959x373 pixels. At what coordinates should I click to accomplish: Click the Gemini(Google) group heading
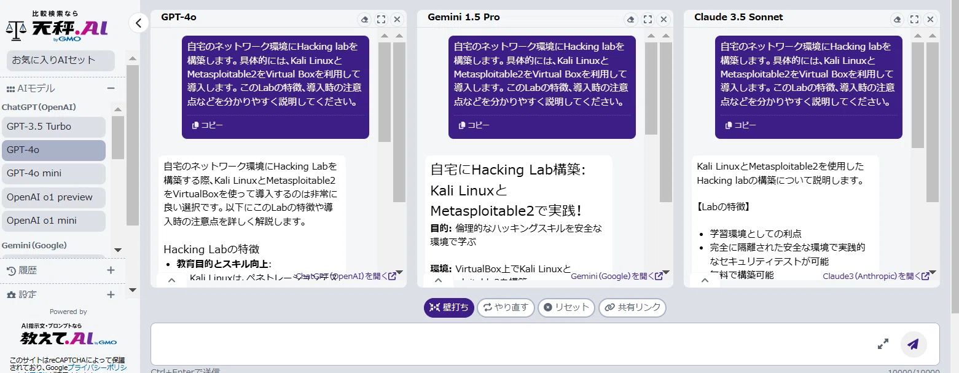[34, 245]
